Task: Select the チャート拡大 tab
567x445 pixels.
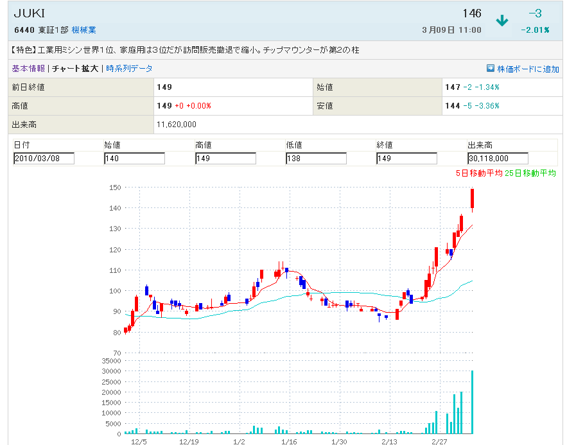Action: click(x=75, y=69)
